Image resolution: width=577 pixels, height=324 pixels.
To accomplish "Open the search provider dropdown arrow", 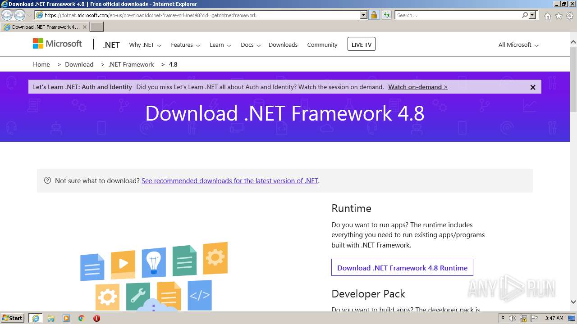I will click(x=532, y=15).
